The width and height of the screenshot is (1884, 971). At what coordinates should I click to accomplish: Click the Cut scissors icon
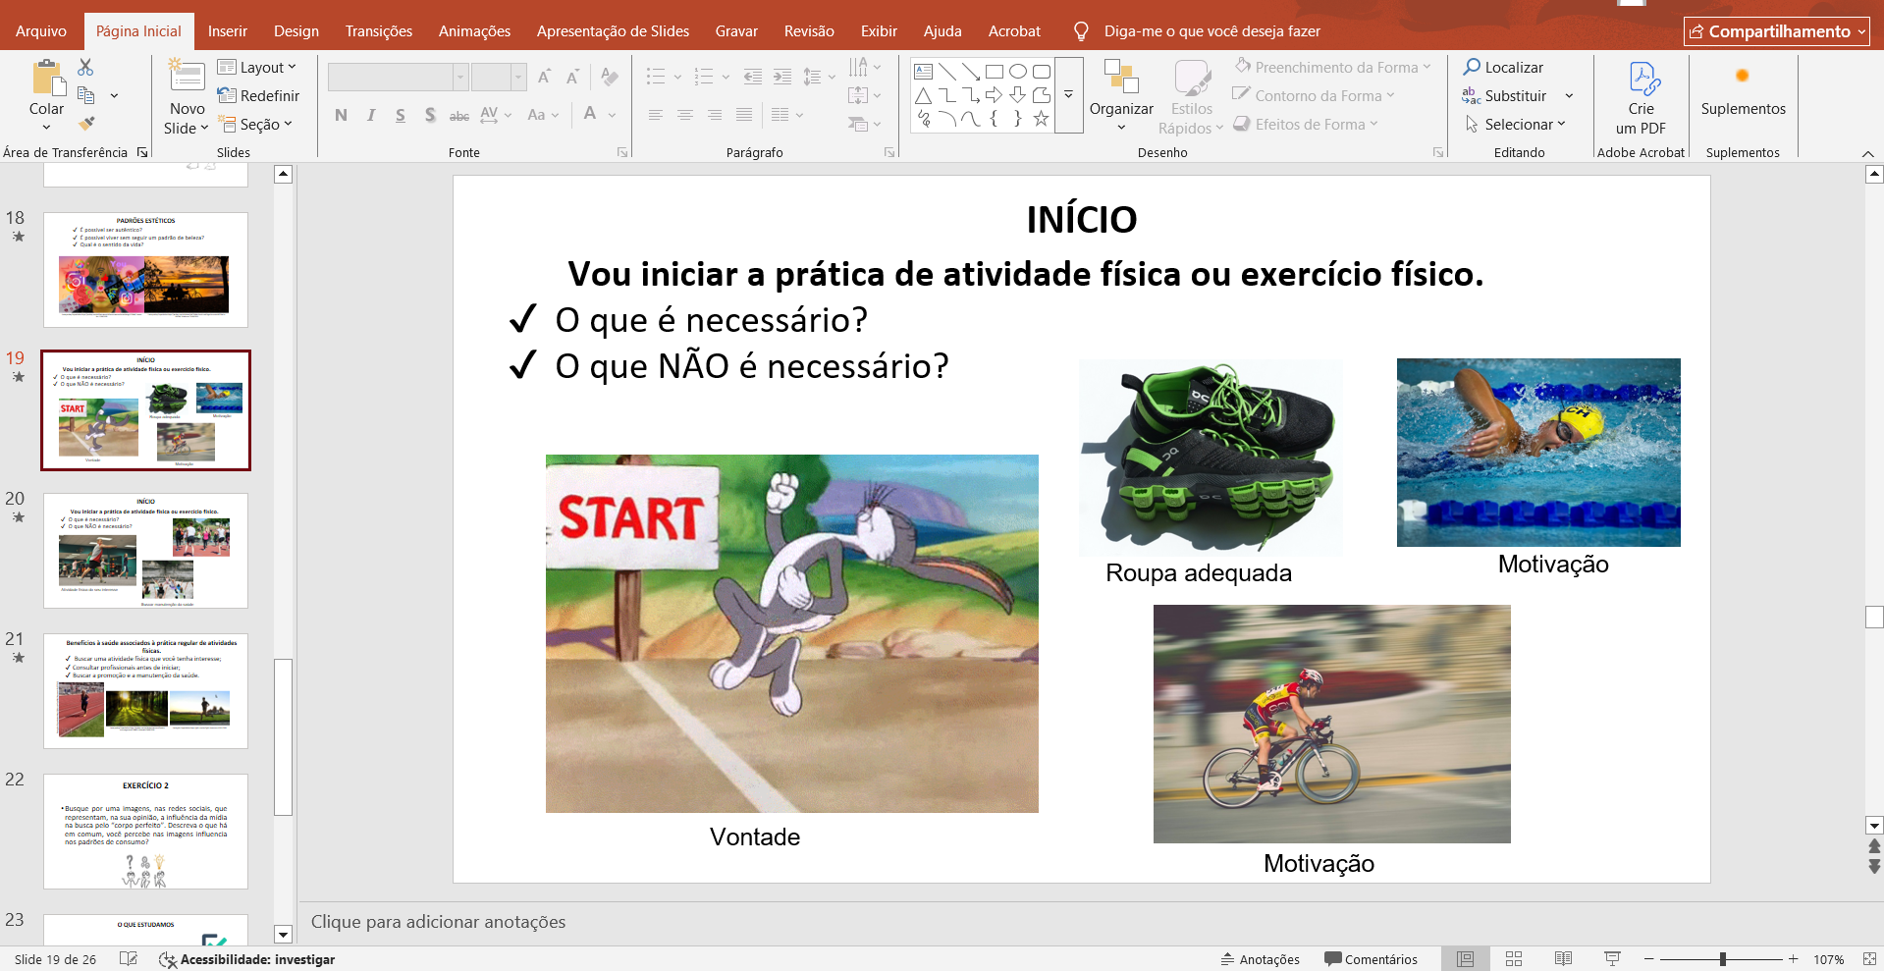click(85, 67)
